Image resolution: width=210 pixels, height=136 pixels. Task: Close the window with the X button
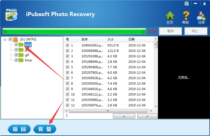[x=204, y=4]
